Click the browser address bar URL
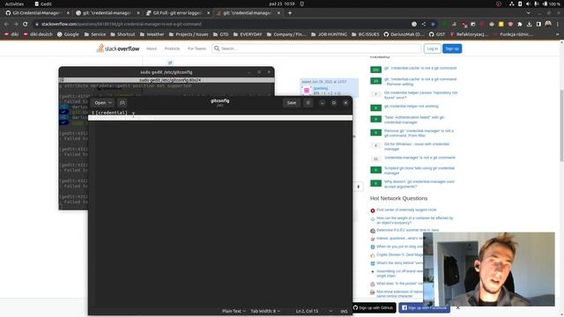Screen dimensions: 564x317 click(122, 24)
